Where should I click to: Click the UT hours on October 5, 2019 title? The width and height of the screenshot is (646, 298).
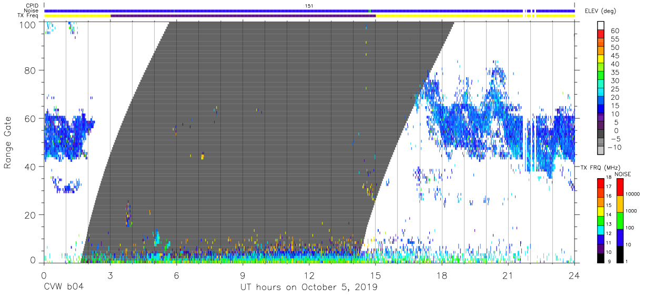[309, 287]
